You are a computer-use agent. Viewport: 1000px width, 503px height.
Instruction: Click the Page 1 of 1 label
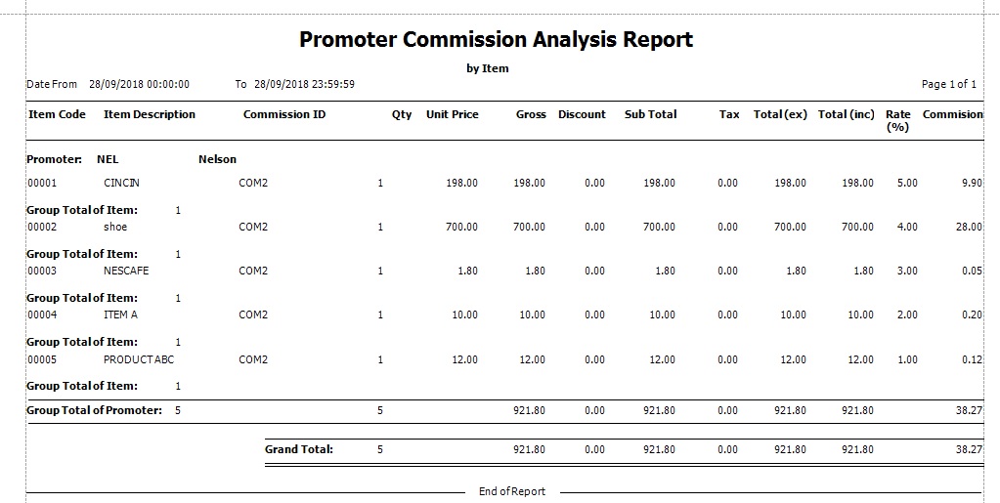point(948,84)
